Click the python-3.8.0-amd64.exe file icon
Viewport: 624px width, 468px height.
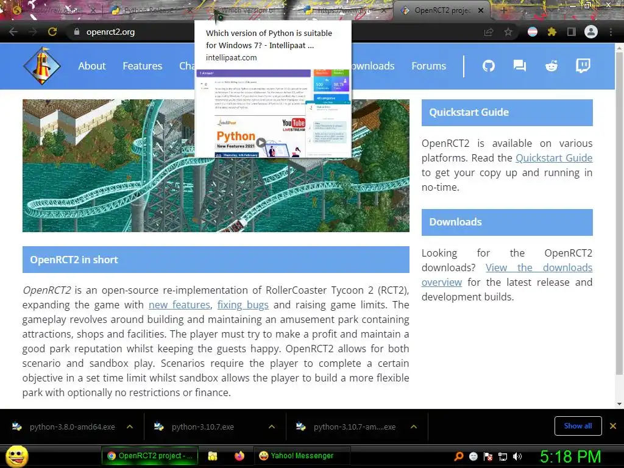[17, 427]
